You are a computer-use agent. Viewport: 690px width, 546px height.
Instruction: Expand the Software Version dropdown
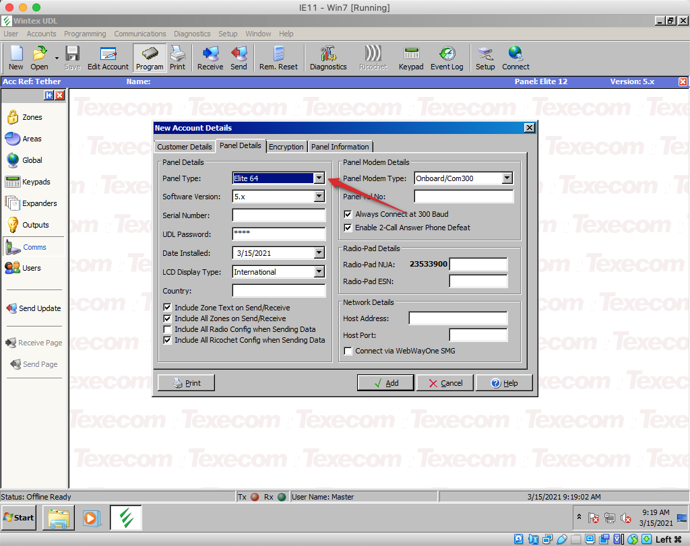[x=319, y=197]
